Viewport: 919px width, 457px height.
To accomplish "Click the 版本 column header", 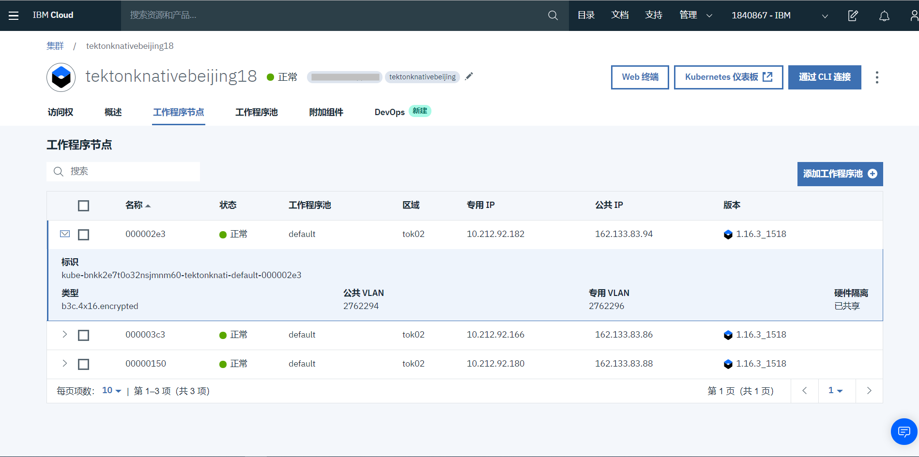I will click(732, 206).
